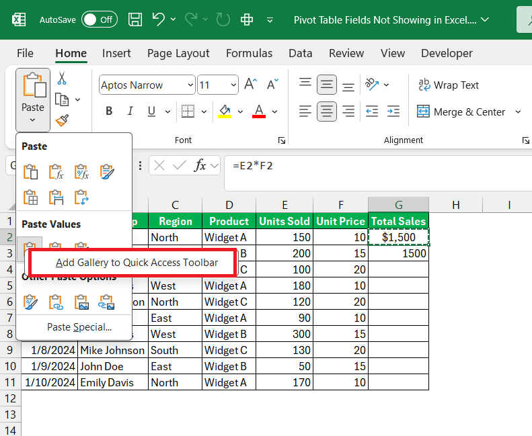This screenshot has height=436, width=532.
Task: Switch to the Page Layout tab
Action: point(178,53)
